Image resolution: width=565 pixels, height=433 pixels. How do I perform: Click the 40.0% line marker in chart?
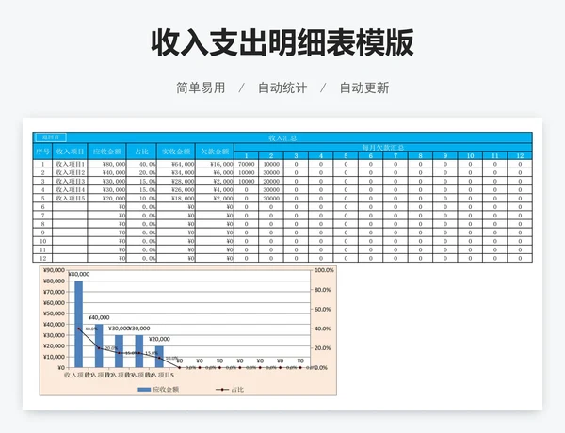click(x=79, y=329)
